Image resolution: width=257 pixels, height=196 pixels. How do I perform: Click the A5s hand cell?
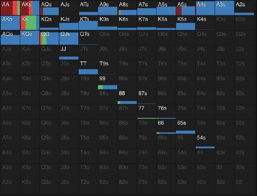coord(186,8)
